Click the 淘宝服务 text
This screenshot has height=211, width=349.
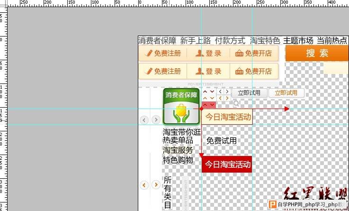click(178, 150)
